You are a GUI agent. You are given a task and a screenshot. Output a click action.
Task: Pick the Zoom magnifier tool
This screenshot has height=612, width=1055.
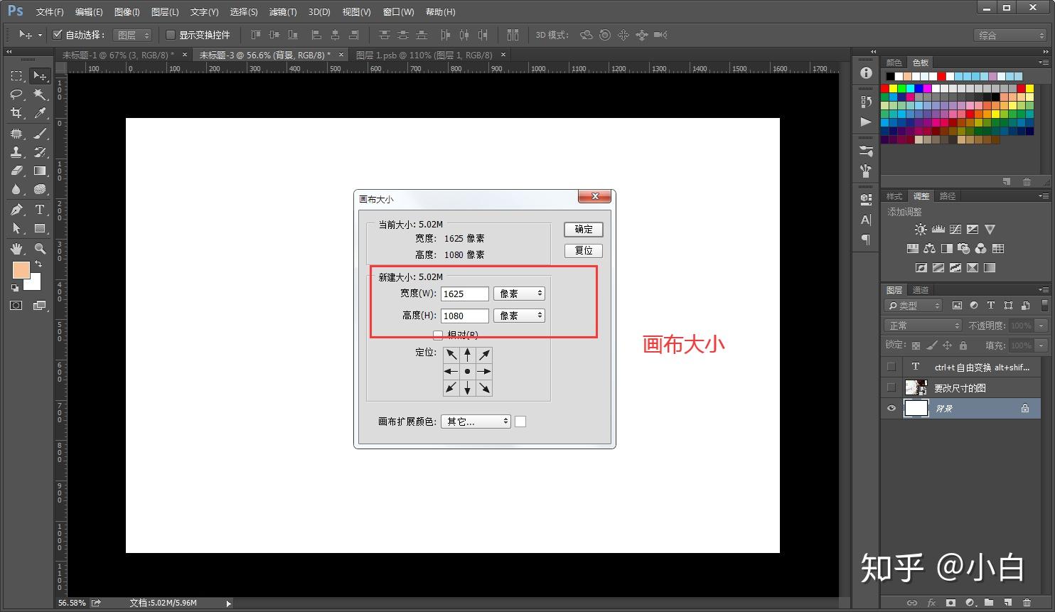point(40,249)
